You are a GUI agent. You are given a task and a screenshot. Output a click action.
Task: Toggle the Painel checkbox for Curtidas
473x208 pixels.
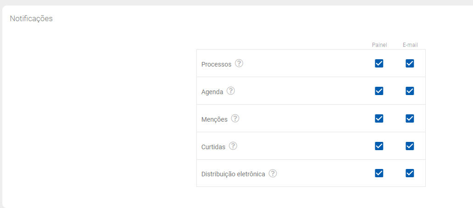(x=379, y=146)
